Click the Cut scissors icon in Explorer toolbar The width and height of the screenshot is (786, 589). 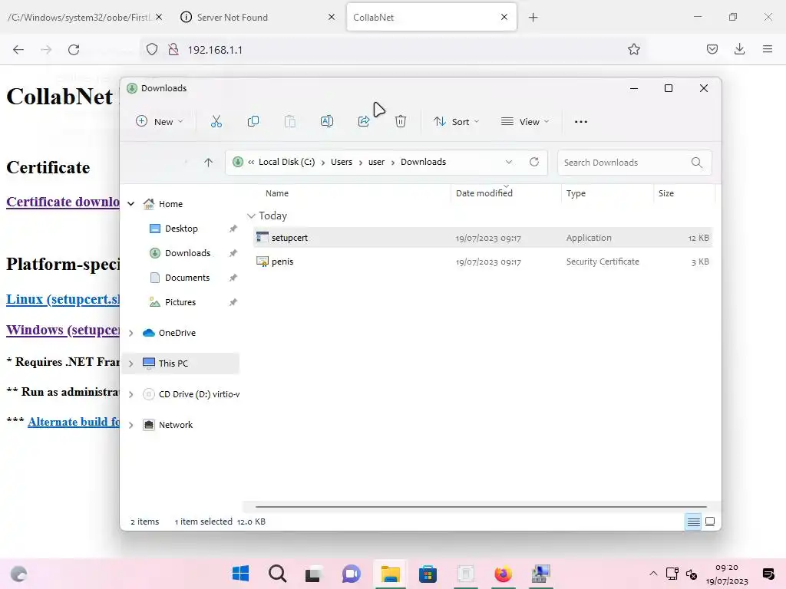click(216, 121)
